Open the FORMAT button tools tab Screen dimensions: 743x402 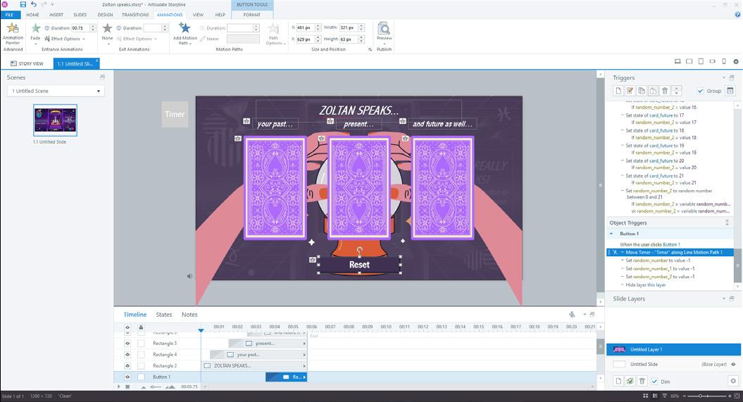(x=252, y=15)
